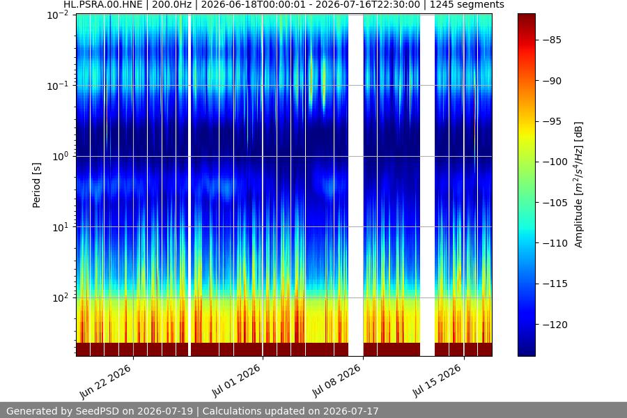627x418 pixels.
Task: Click 'Calculations updated on 2026-07-17' footer text
Action: click(x=291, y=411)
